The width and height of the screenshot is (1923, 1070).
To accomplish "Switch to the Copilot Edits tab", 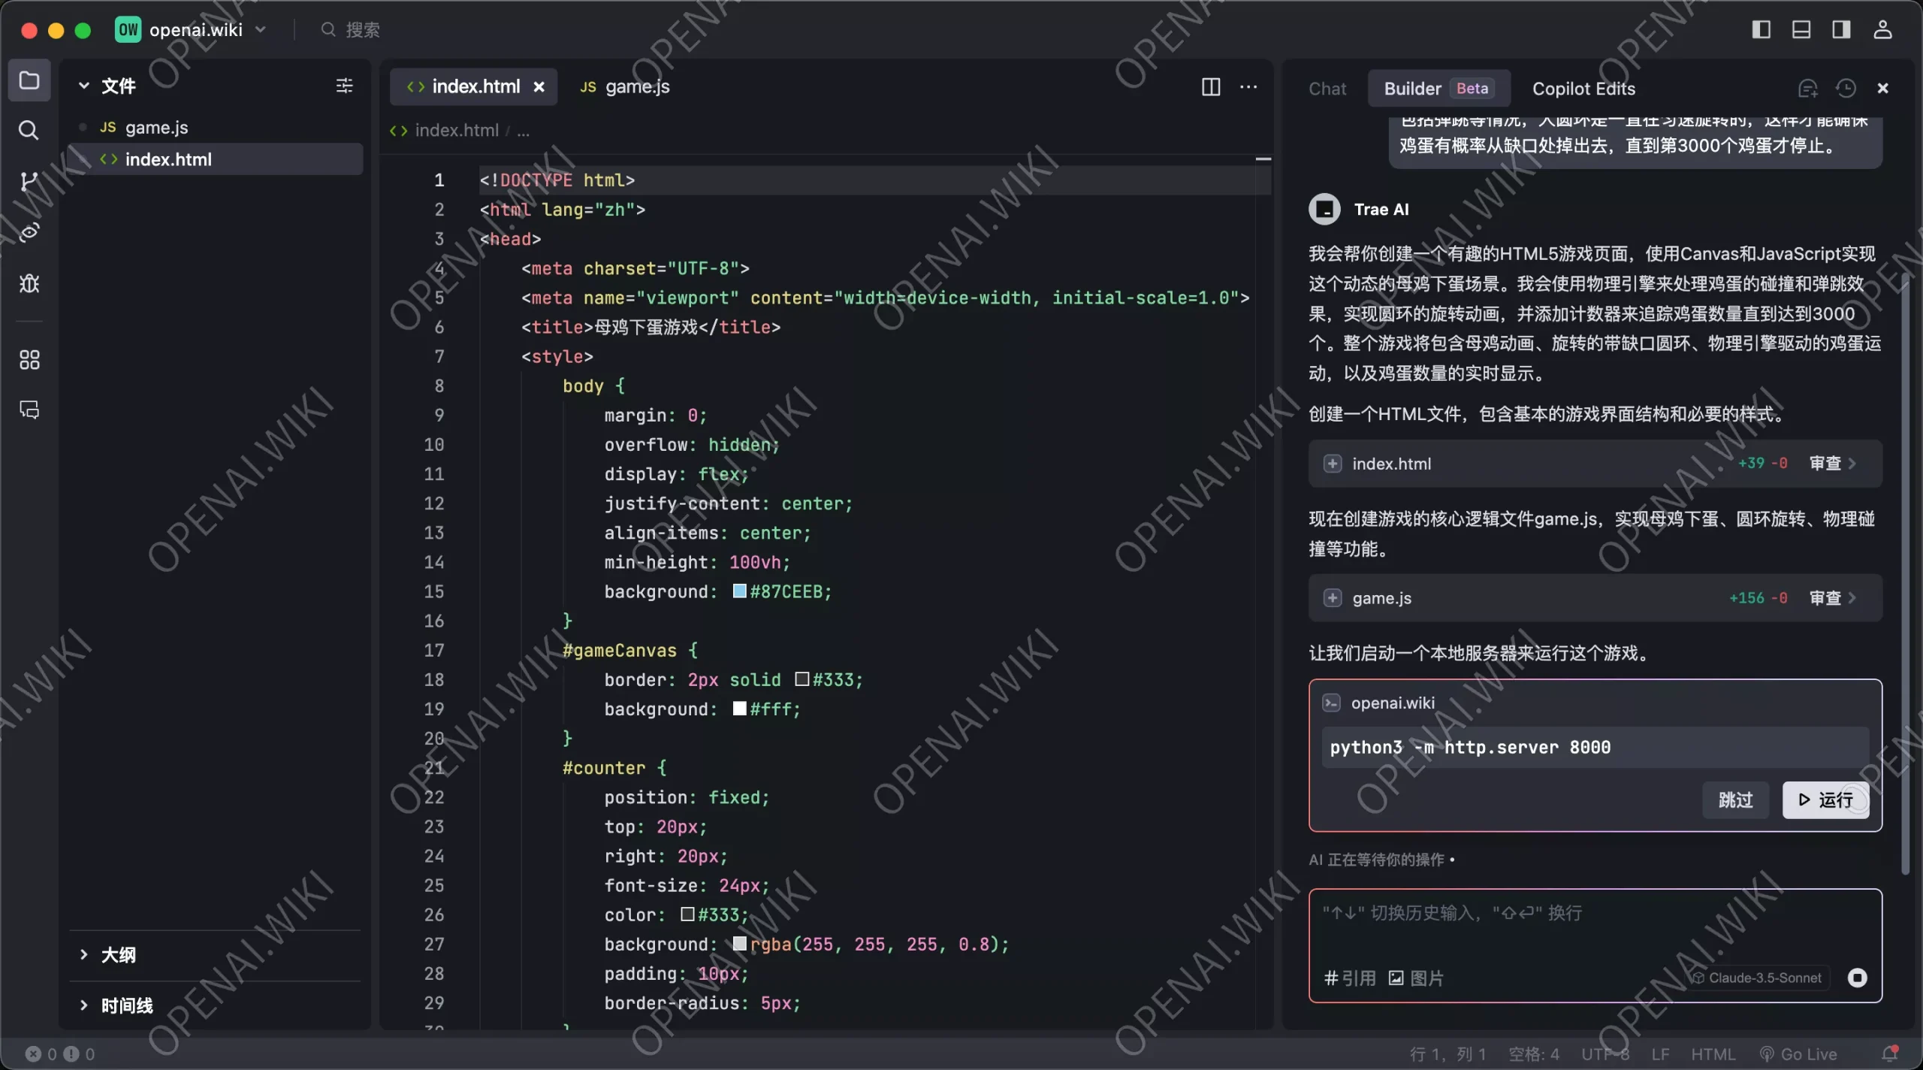I will (1583, 89).
